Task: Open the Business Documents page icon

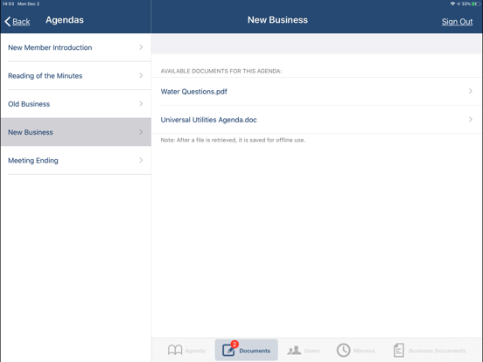Action: pyautogui.click(x=399, y=351)
